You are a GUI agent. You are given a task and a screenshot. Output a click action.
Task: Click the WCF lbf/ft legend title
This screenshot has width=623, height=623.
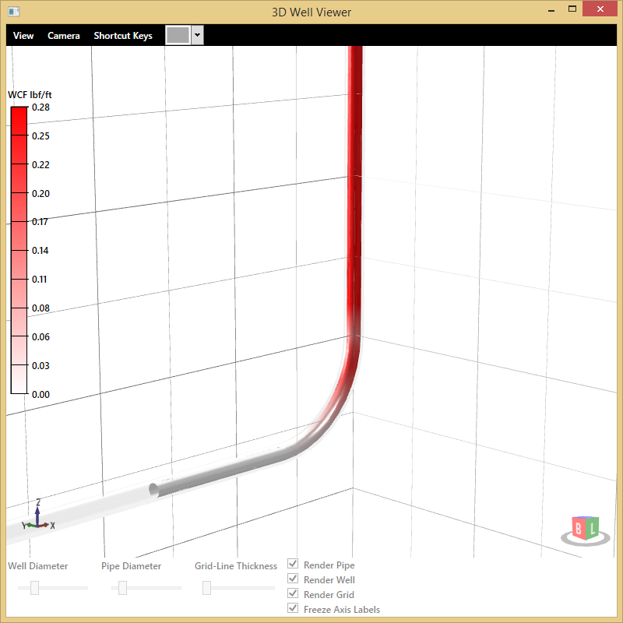click(x=30, y=95)
